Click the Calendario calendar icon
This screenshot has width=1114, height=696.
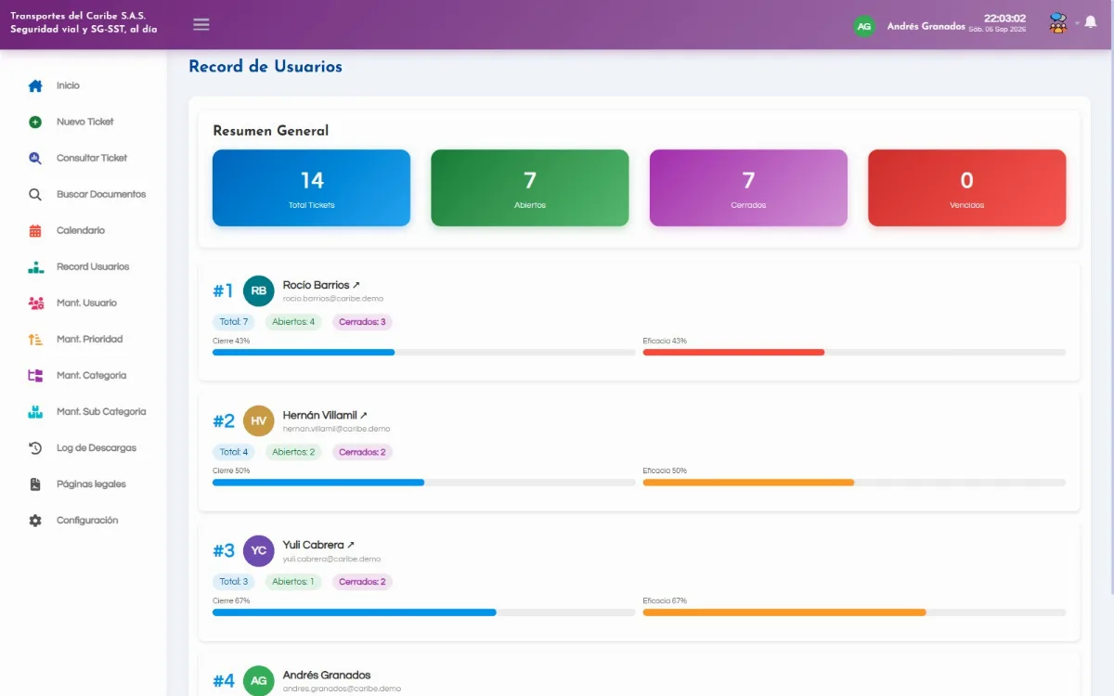point(35,230)
